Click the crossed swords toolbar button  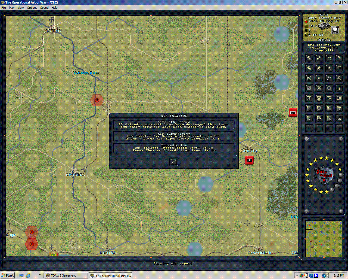tap(339, 78)
